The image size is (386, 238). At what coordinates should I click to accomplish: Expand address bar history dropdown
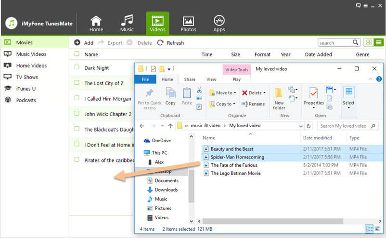tap(301, 126)
